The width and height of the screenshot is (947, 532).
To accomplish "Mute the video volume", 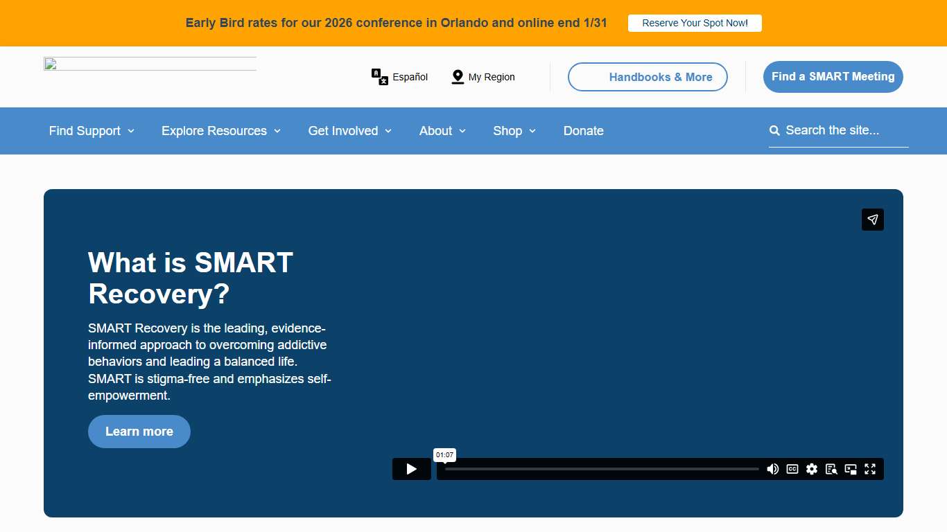I will 773,469.
